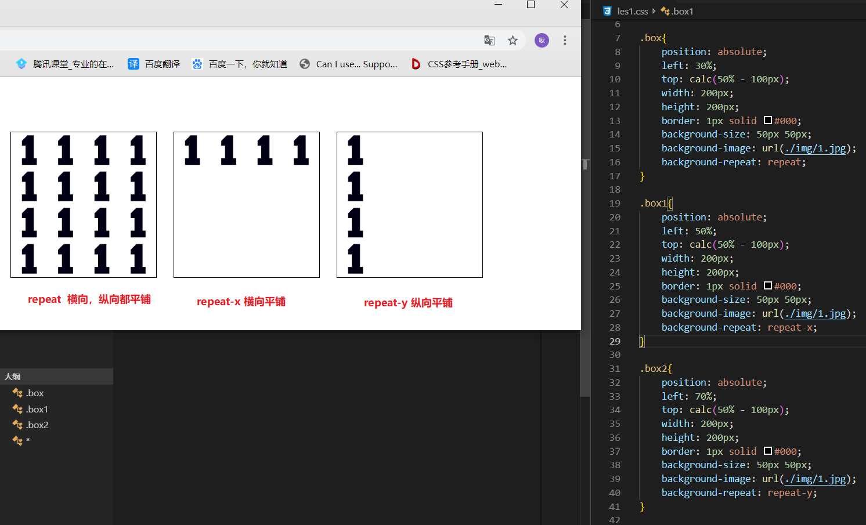Collapse the 大纲 outline section header
The height and width of the screenshot is (525, 866).
pos(13,376)
